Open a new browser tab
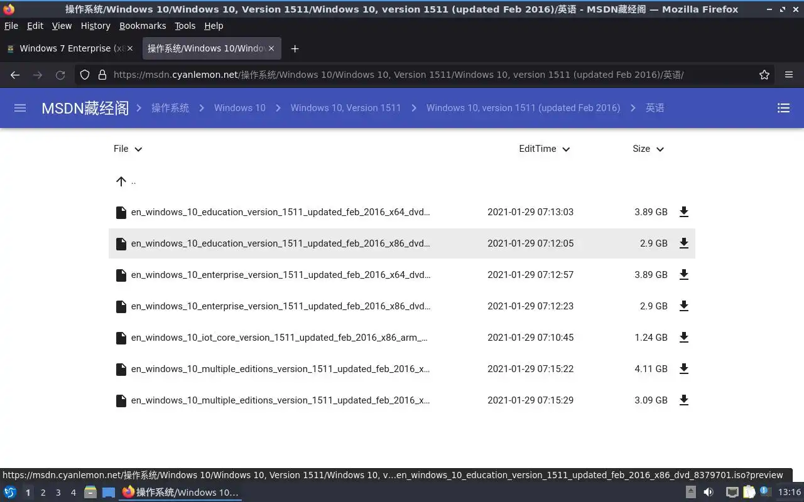 [295, 48]
